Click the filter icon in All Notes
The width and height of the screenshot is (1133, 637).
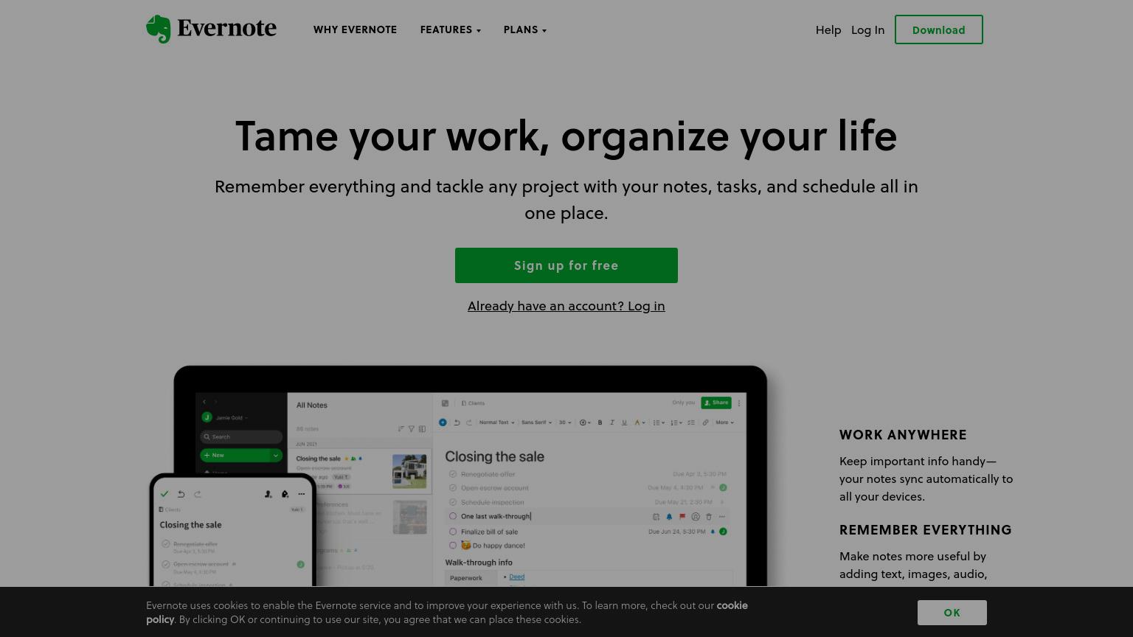(x=412, y=428)
